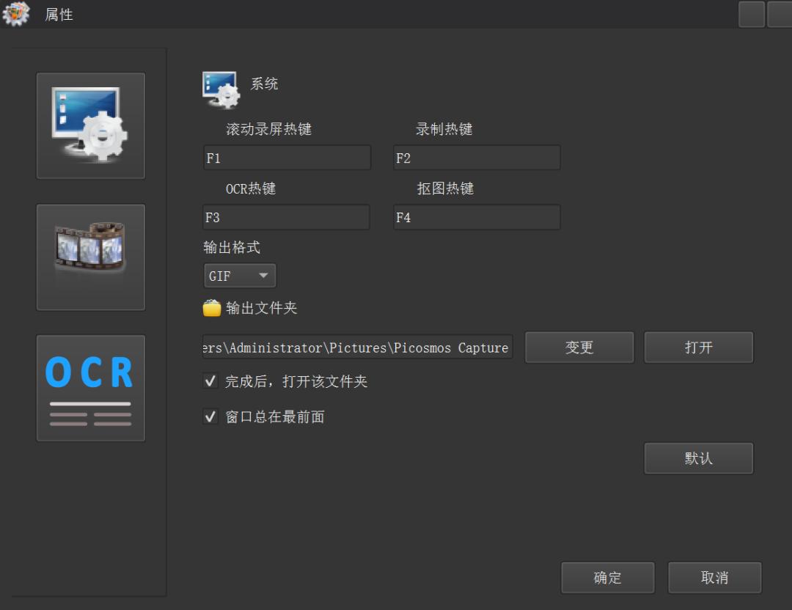Click the F2 recording hotkey field
Screen dimensions: 792x610
tap(476, 157)
